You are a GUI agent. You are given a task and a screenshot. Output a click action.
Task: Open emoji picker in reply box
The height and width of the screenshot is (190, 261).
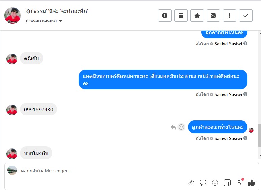(215, 183)
